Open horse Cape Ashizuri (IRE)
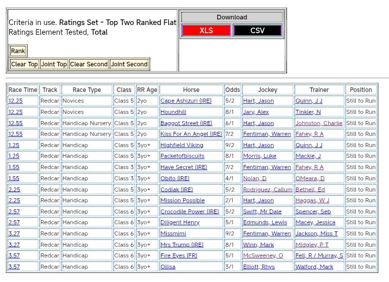Image resolution: width=389 pixels, height=282 pixels. point(186,101)
